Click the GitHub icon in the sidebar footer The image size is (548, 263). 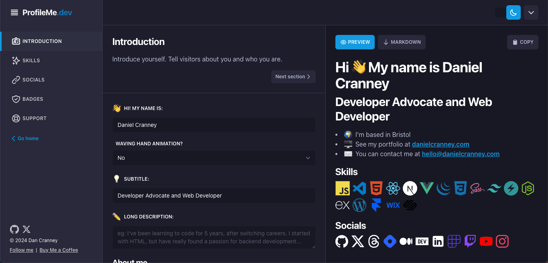[14, 229]
